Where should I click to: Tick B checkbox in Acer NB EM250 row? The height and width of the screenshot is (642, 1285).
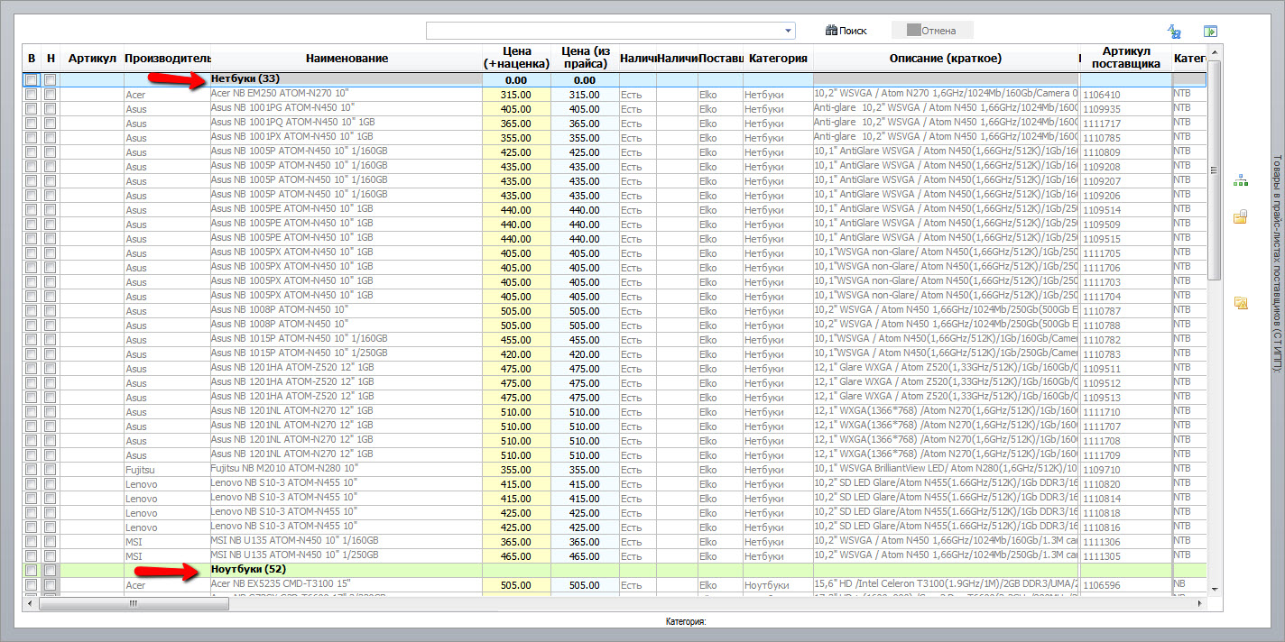[x=32, y=95]
